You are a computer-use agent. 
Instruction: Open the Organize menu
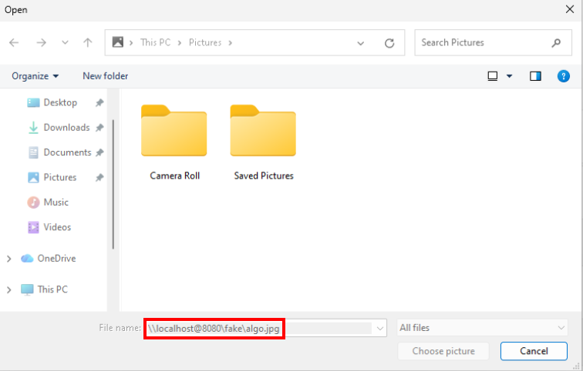pyautogui.click(x=35, y=76)
